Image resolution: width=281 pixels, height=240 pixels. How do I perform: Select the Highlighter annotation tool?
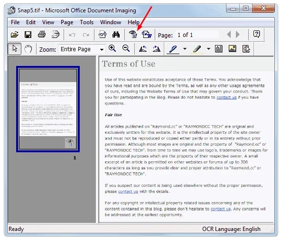pos(197,49)
